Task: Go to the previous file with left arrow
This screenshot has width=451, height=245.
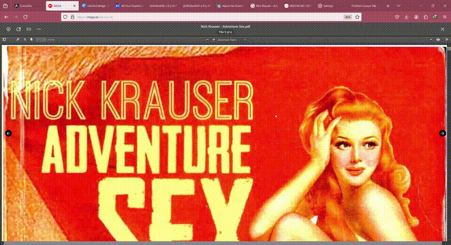Action: click(9, 133)
